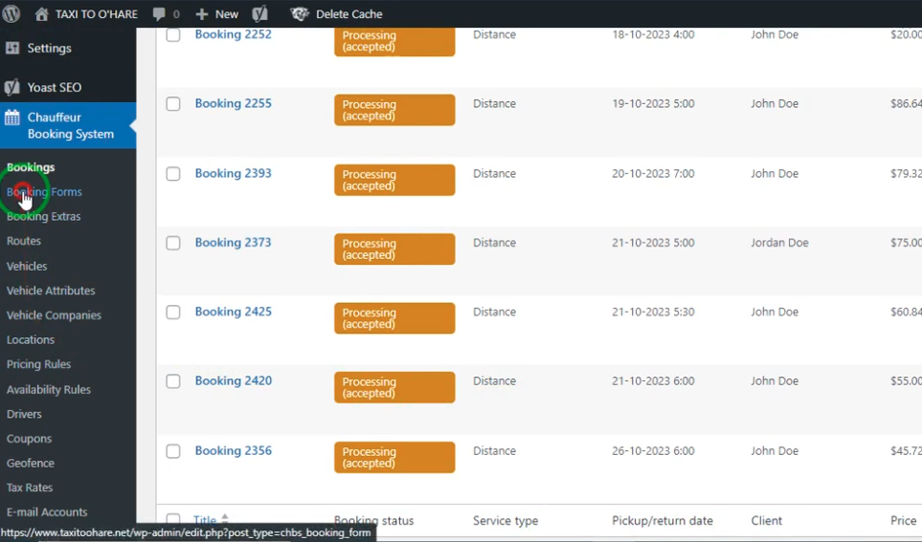Screen dimensions: 922x542
Task: Open the + New dropdown menu
Action: [217, 13]
